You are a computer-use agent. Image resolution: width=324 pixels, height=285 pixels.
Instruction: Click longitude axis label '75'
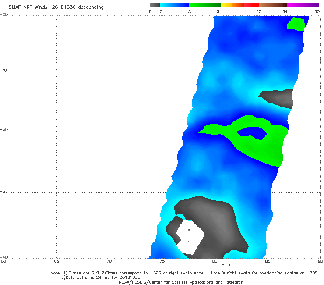pyautogui.click(x=162, y=261)
